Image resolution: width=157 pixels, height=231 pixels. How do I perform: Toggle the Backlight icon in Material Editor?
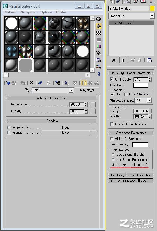tap(98, 26)
